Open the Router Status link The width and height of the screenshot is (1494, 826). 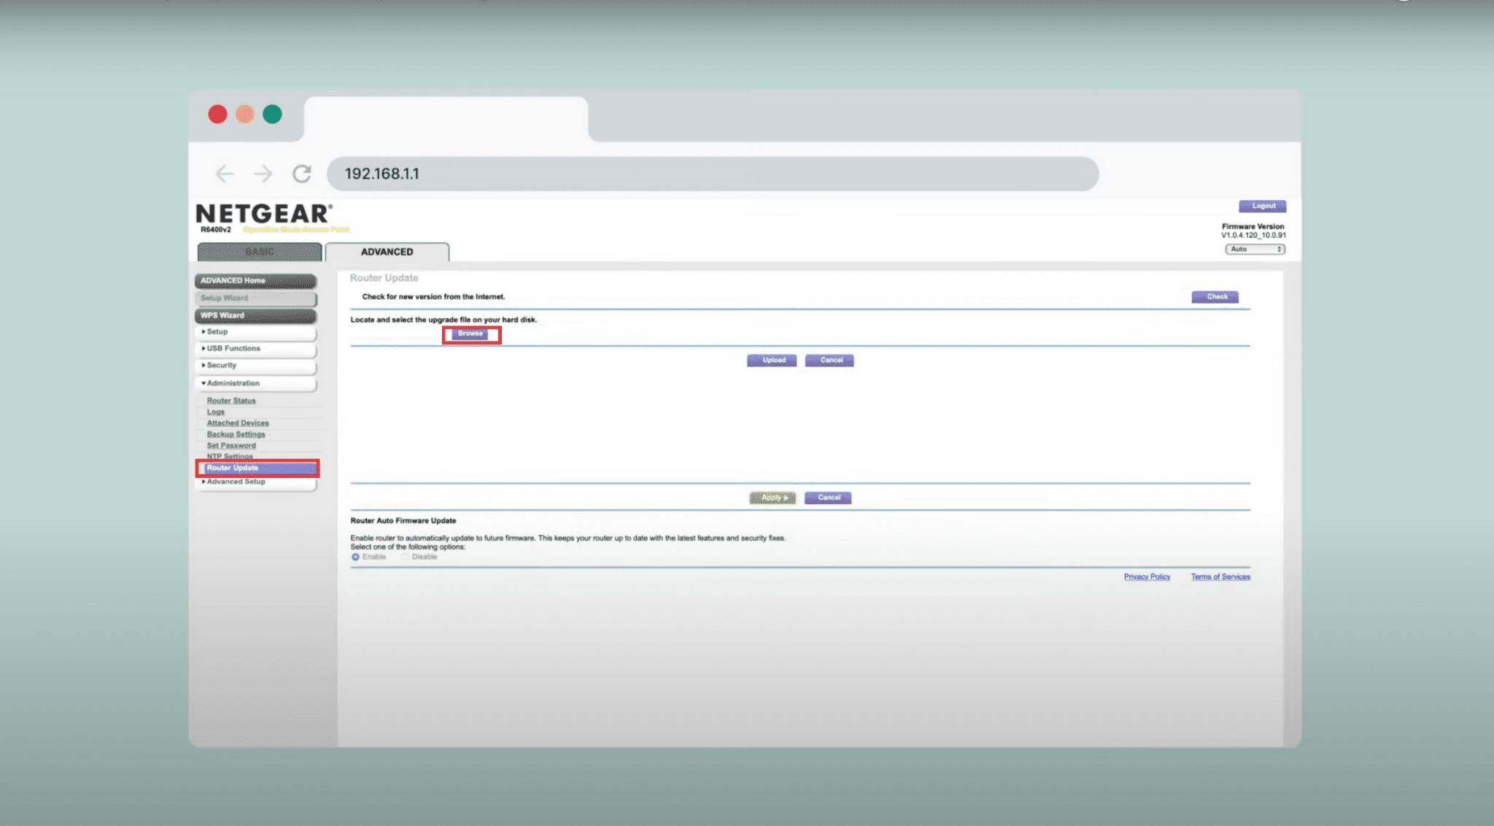point(231,401)
